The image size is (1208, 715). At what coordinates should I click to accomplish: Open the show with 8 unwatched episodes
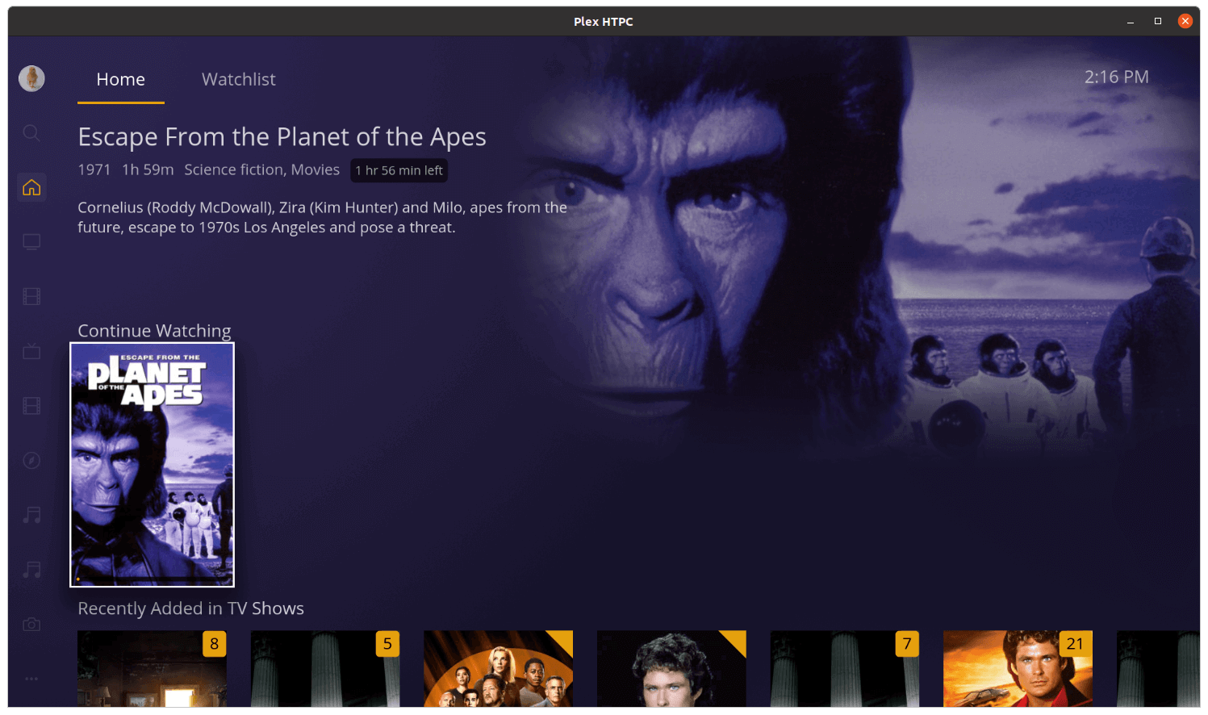pyautogui.click(x=152, y=670)
